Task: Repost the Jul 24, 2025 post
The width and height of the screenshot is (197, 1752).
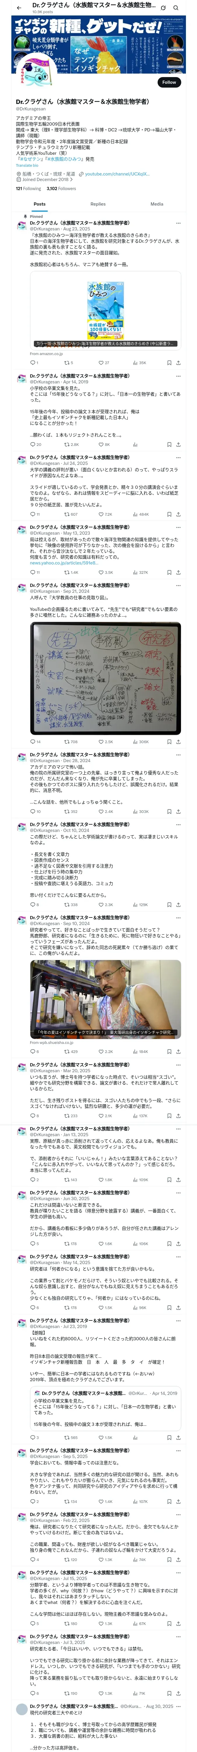Action: (x=71, y=514)
